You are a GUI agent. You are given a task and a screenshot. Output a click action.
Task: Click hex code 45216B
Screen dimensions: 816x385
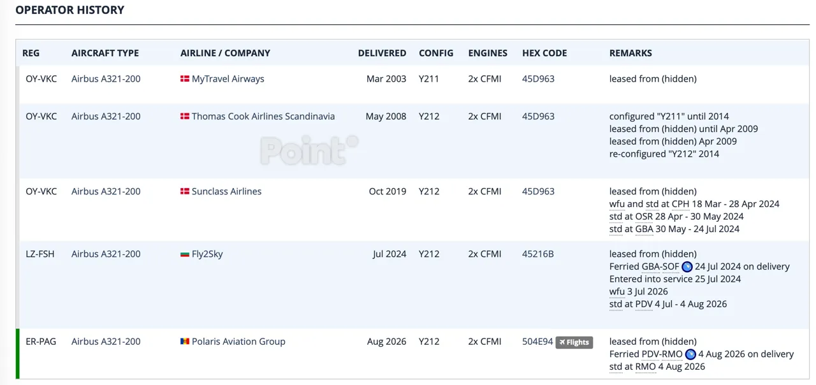tap(538, 254)
